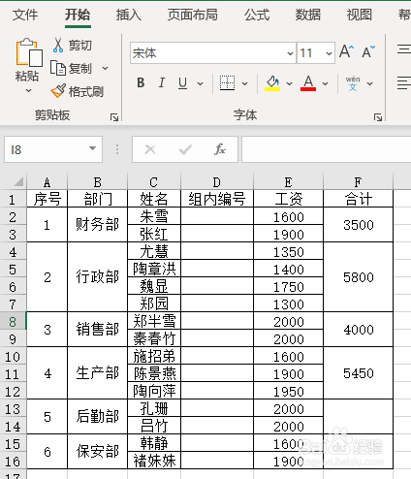Open the font size dropdown showing 11
This screenshot has width=411, height=479.
(x=329, y=53)
